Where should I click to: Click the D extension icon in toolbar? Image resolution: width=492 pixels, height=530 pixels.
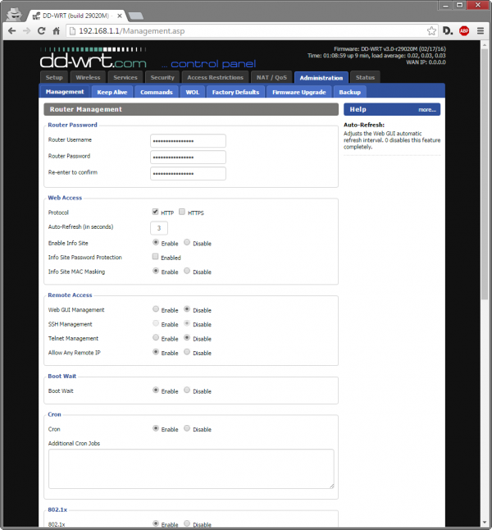point(448,30)
